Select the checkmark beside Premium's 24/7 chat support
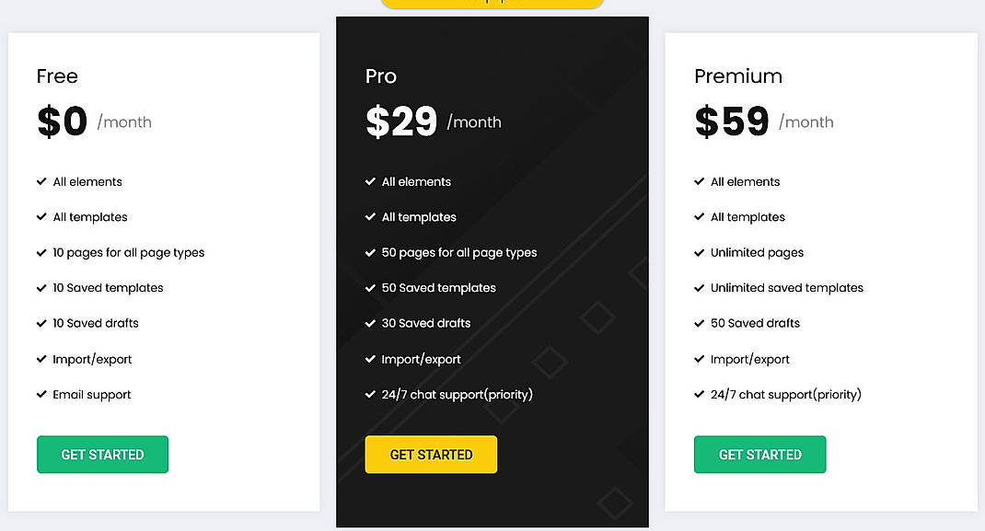This screenshot has height=531, width=985. [700, 394]
